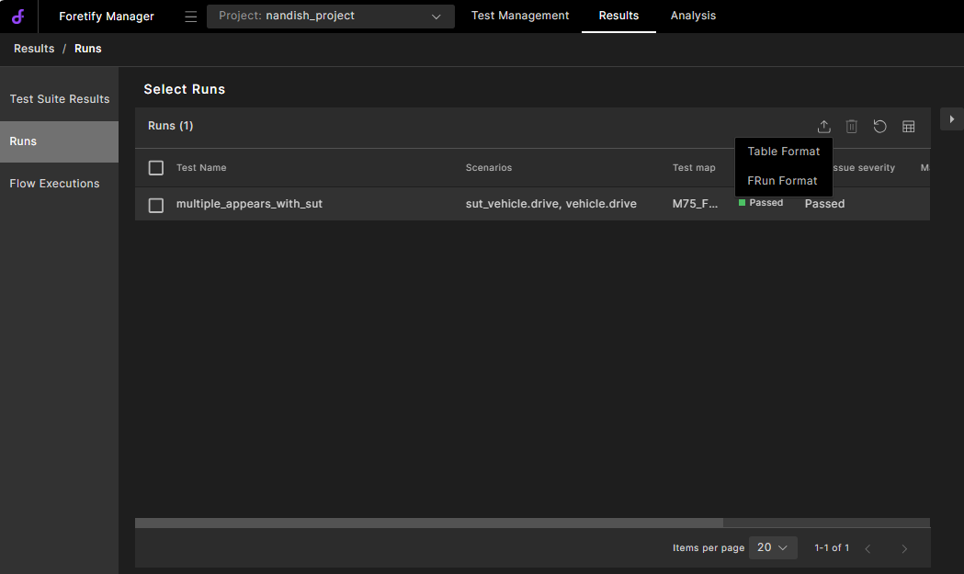Toggle the select all runs checkbox
The height and width of the screenshot is (574, 964).
click(x=156, y=168)
